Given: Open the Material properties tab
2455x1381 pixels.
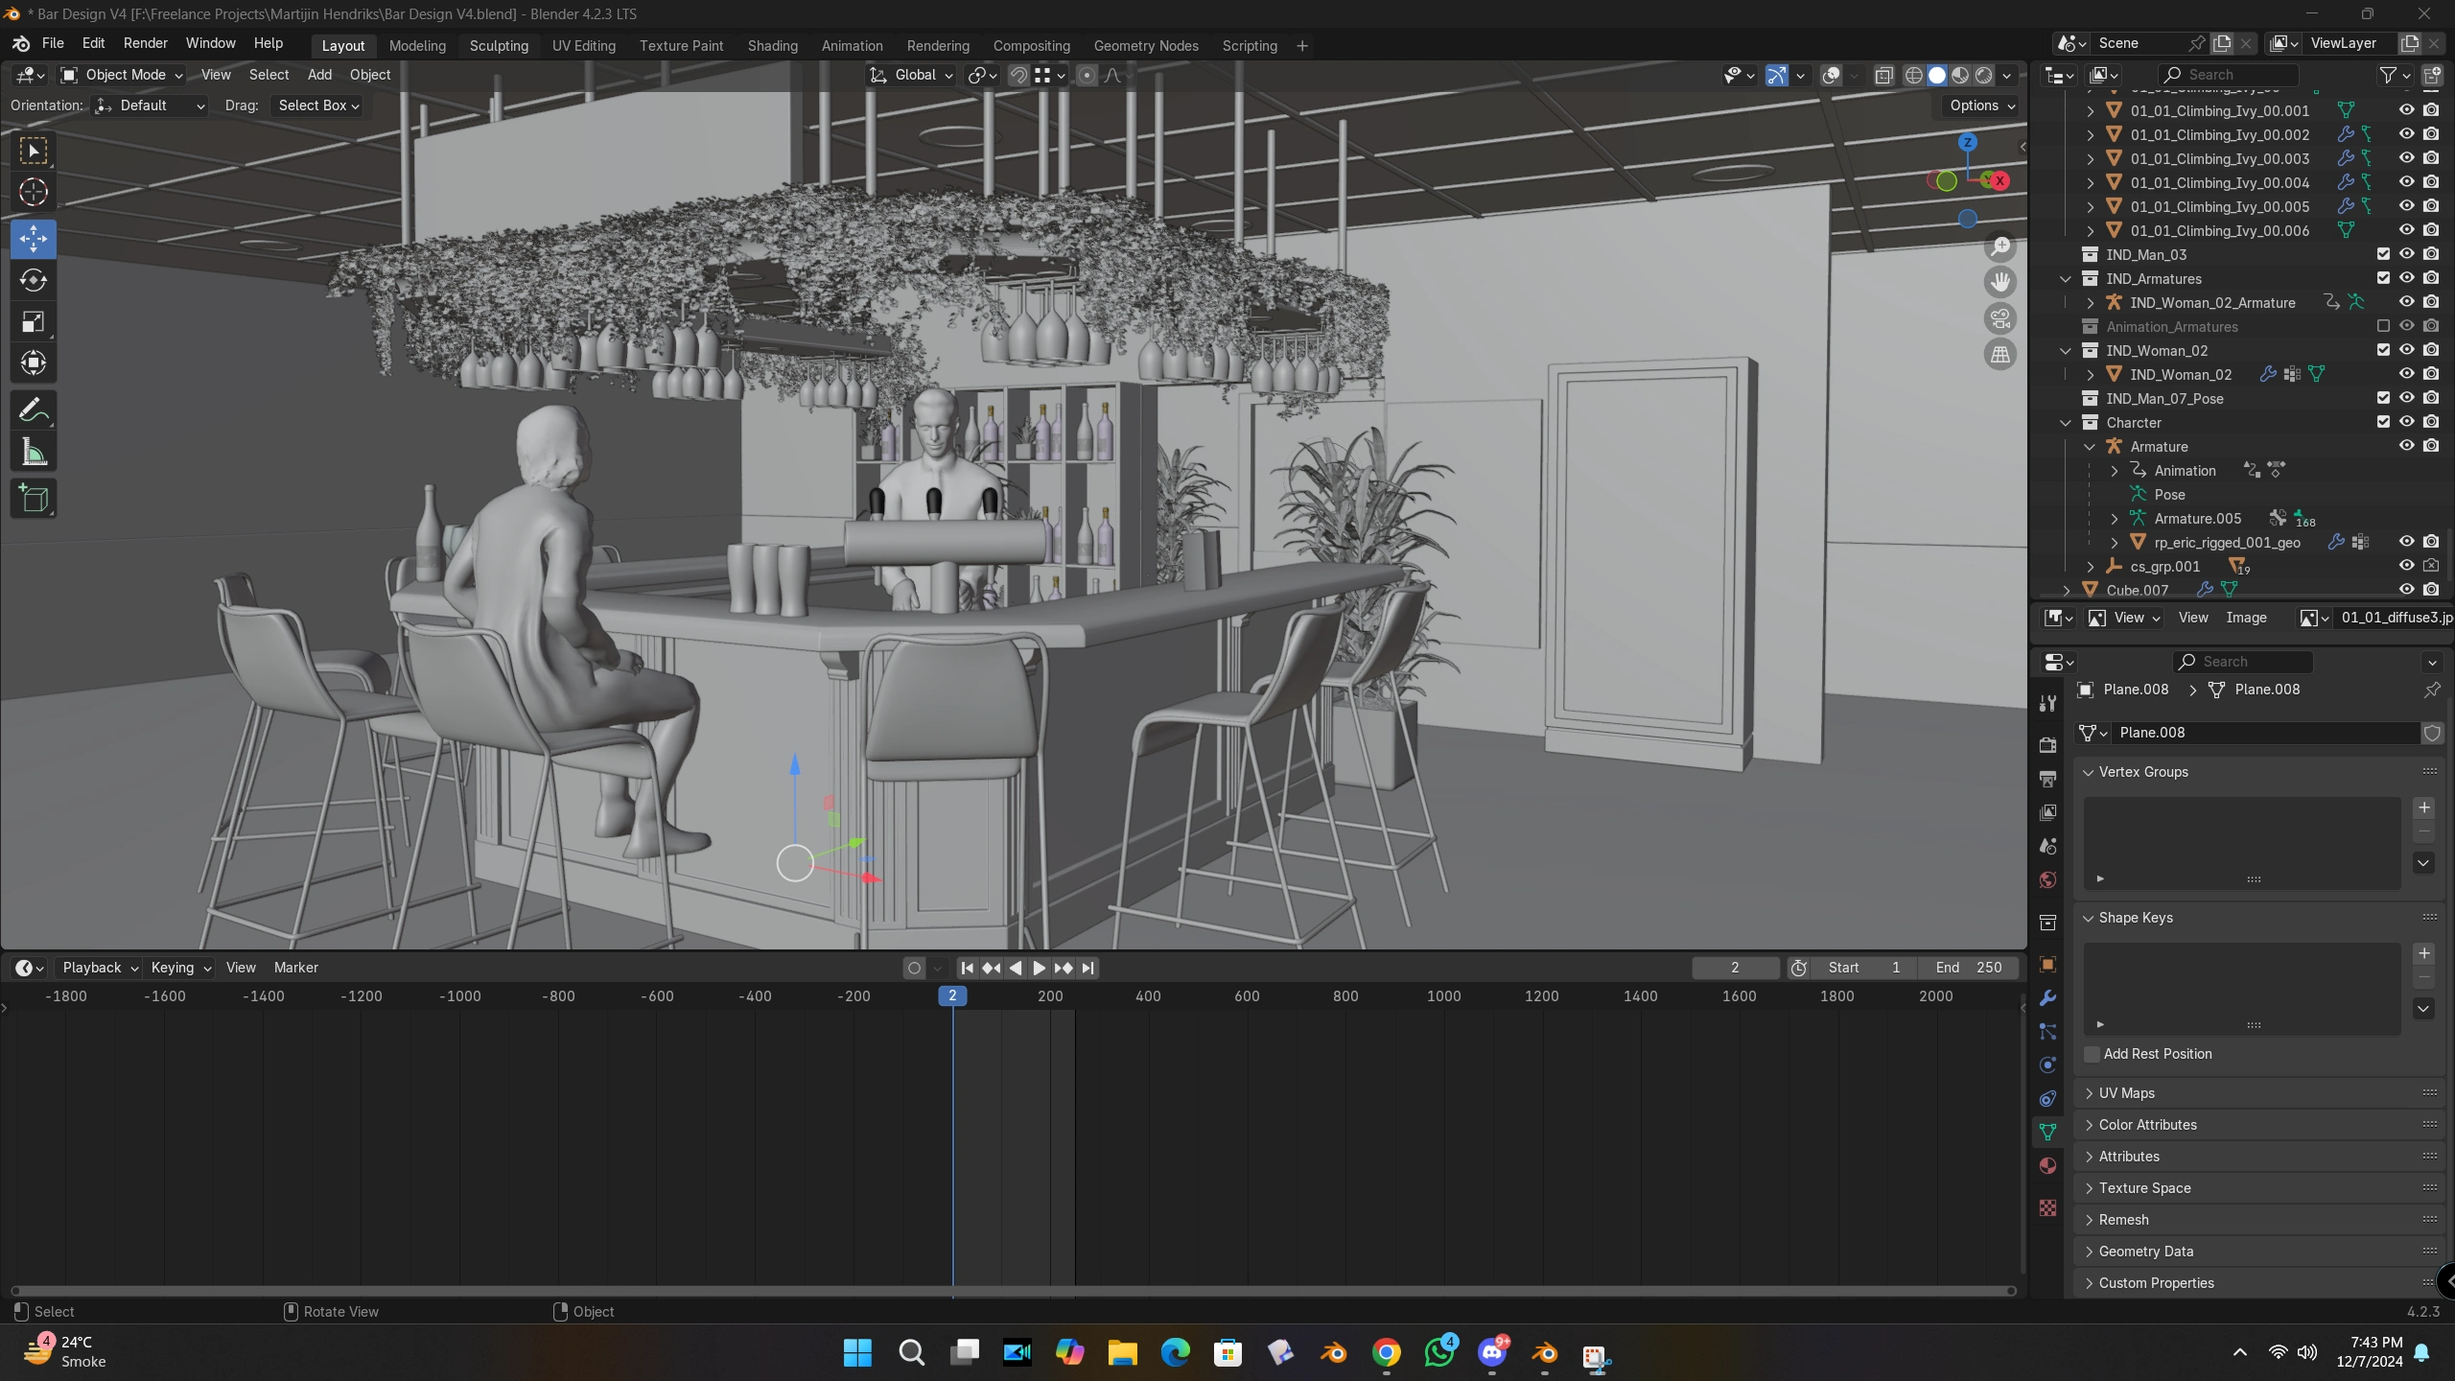Looking at the screenshot, I should pos(2047,1165).
